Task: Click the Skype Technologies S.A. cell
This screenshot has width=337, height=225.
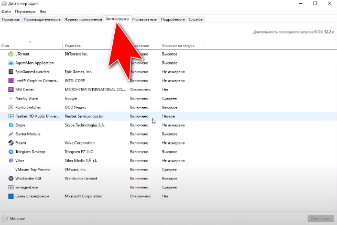Action: pyautogui.click(x=85, y=125)
